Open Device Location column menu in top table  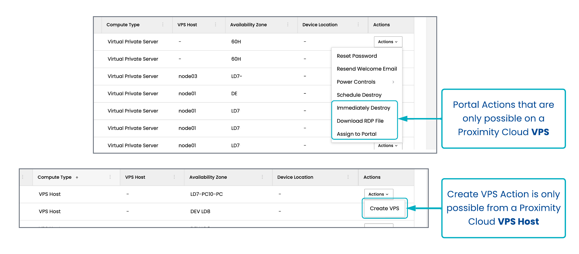coord(358,25)
